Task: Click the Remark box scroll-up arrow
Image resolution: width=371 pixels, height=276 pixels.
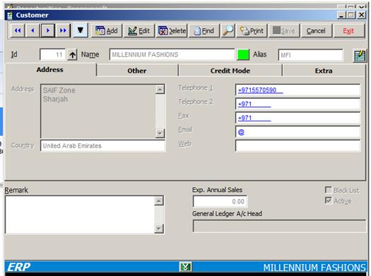Action: click(159, 201)
